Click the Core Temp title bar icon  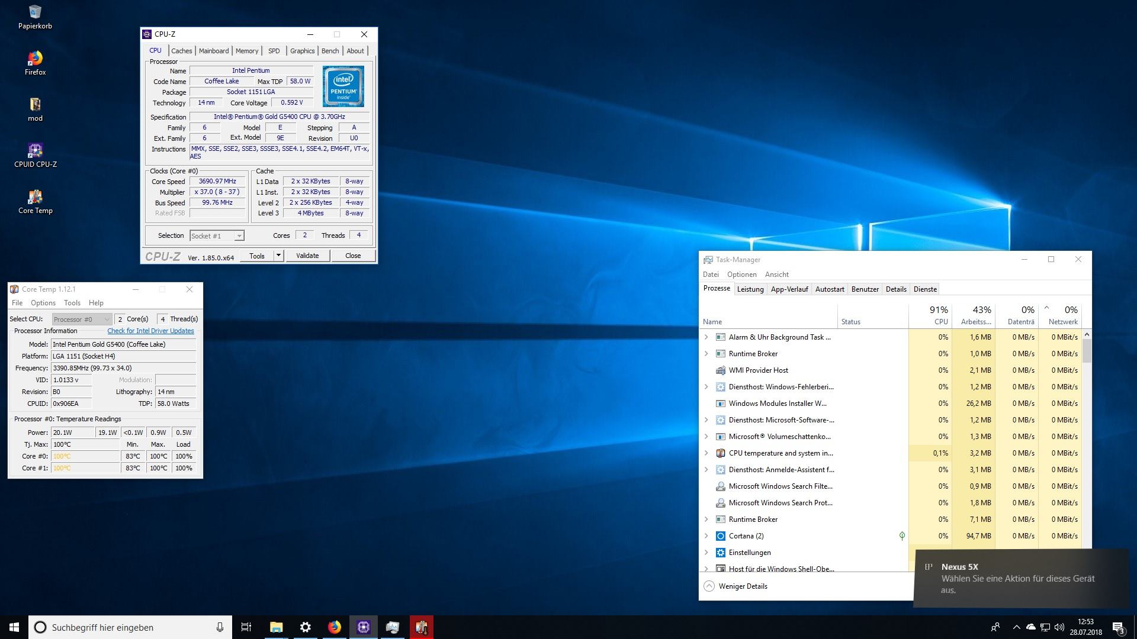14,289
